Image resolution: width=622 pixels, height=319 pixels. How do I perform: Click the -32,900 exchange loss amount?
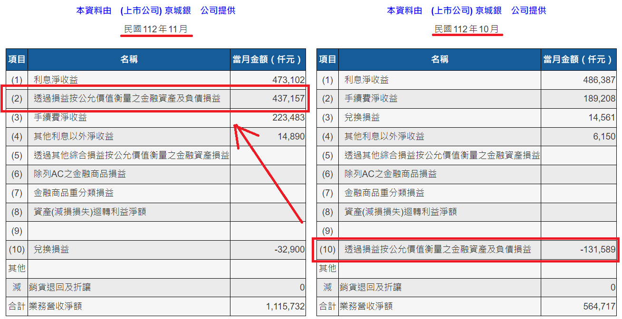[x=289, y=249]
